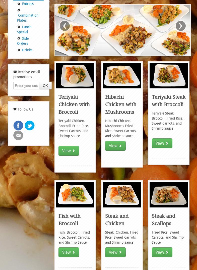Advance to next carousel slide
This screenshot has width=197, height=270.
(x=180, y=26)
